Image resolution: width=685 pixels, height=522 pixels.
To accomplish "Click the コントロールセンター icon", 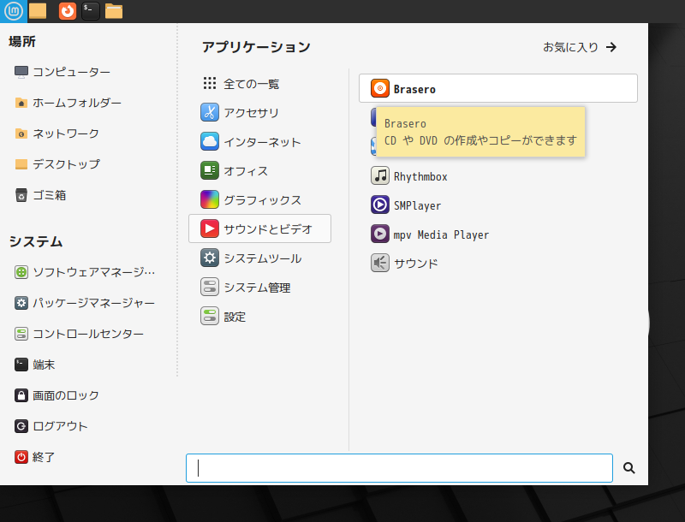I will [x=21, y=334].
